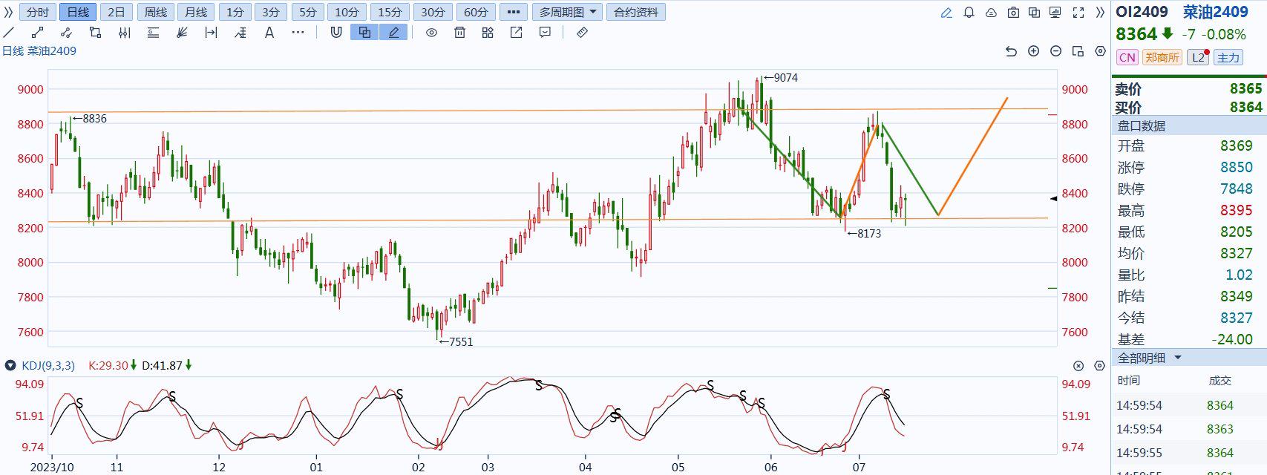Screen dimensions: 1267x475
Task: Expand the 全部明细 dropdown
Action: click(1177, 358)
